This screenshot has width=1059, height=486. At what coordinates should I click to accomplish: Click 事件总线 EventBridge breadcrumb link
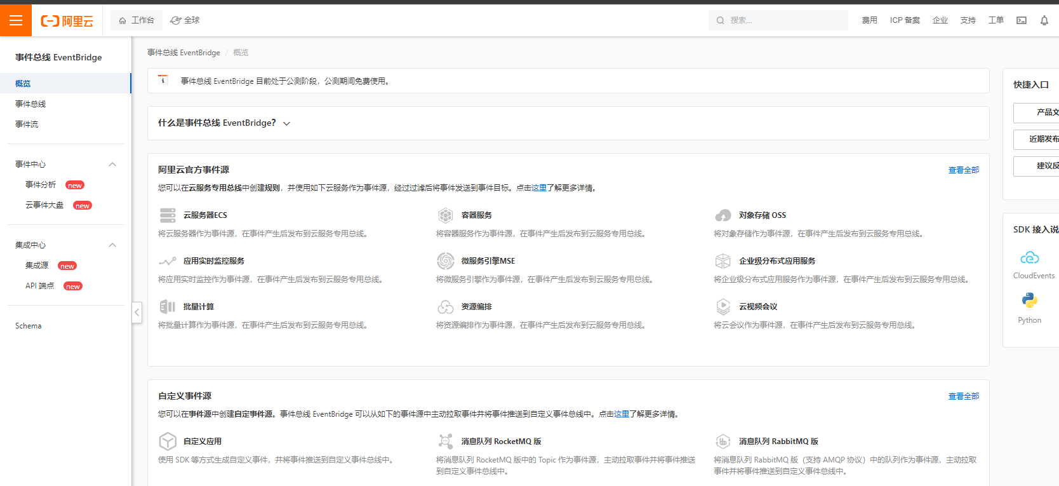(183, 53)
